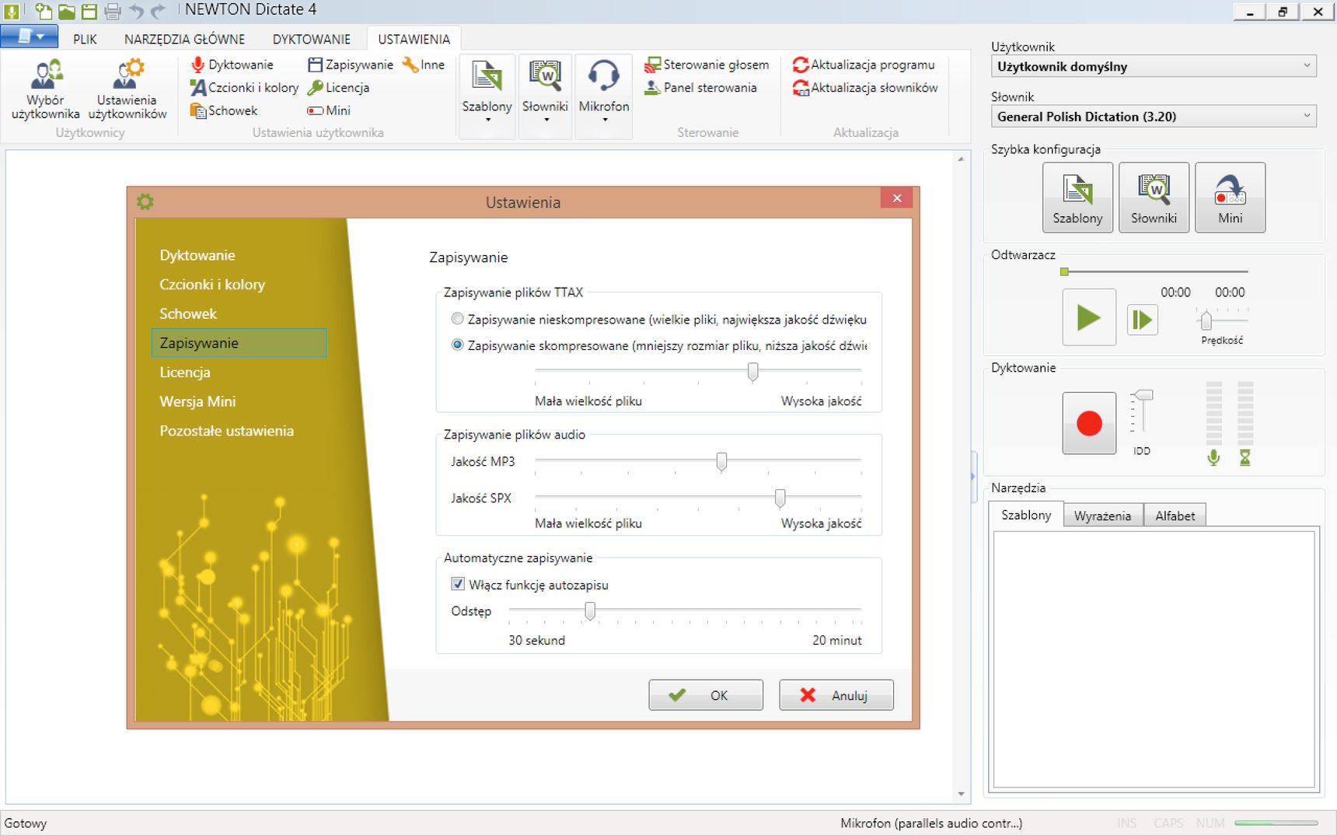Viewport: 1337px width, 836px height.
Task: Click redo arrow in quick access bar
Action: [x=159, y=12]
